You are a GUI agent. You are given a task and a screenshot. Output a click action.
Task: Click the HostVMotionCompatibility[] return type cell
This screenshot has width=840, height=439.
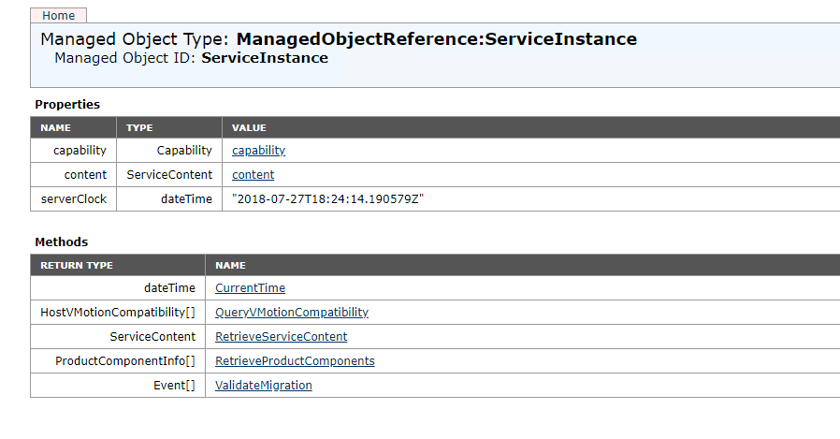click(118, 313)
